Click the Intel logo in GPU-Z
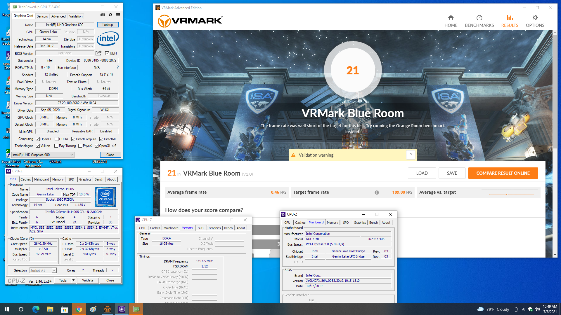The height and width of the screenshot is (315, 561). click(108, 38)
